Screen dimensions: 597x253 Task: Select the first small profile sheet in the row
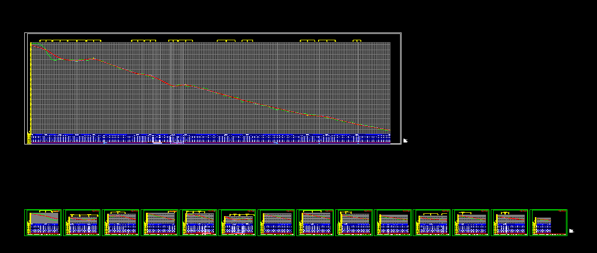(x=43, y=223)
